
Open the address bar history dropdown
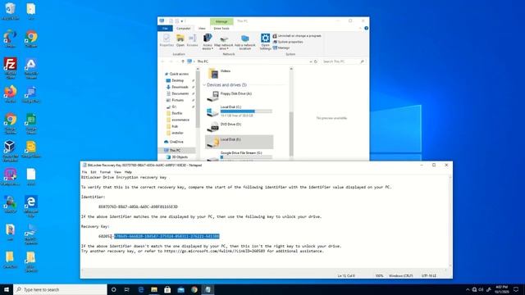[x=310, y=61]
